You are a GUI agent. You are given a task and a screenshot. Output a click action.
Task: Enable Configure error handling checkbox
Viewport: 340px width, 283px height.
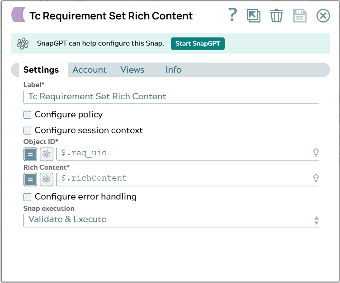pyautogui.click(x=27, y=197)
